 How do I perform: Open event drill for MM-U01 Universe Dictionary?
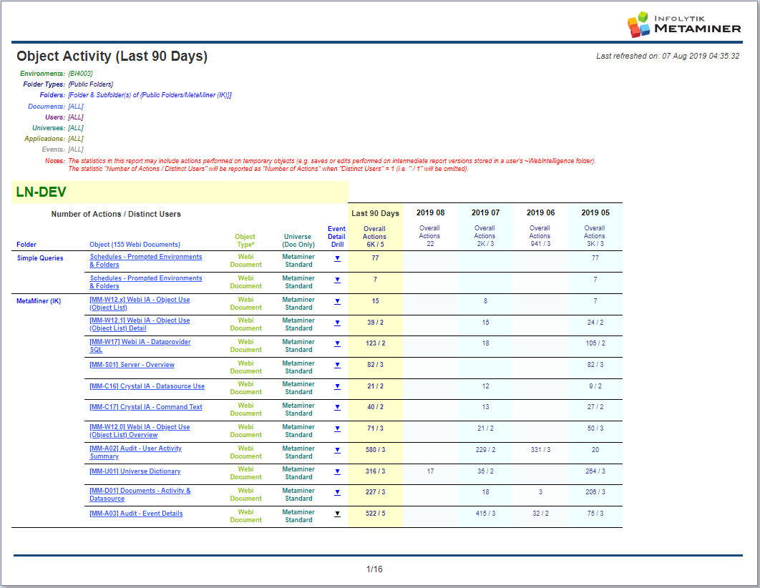pos(337,471)
